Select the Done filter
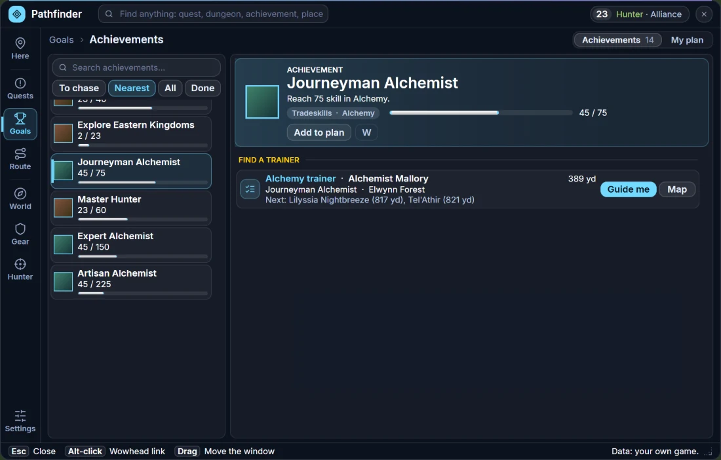721x460 pixels. click(x=203, y=88)
